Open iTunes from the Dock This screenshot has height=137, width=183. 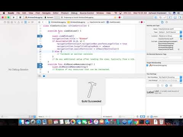pos(96,122)
